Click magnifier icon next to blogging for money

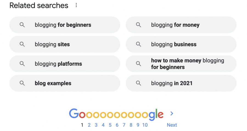pyautogui.click(x=139, y=25)
